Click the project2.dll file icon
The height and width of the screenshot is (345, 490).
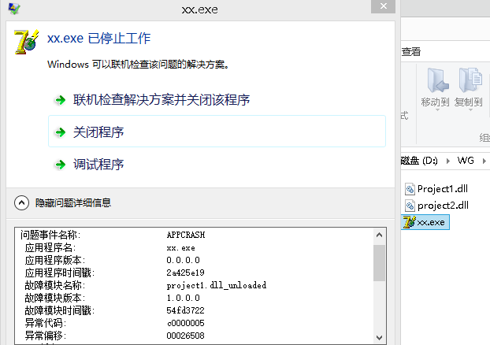[x=410, y=206]
